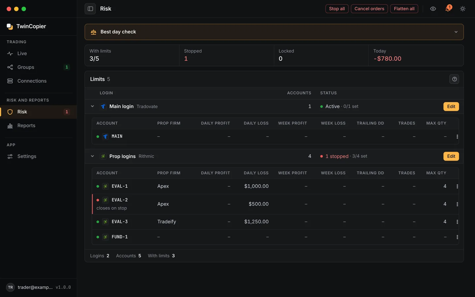Viewport: 475px width, 297px height.
Task: Click the With limits 3/5 value
Action: point(94,59)
